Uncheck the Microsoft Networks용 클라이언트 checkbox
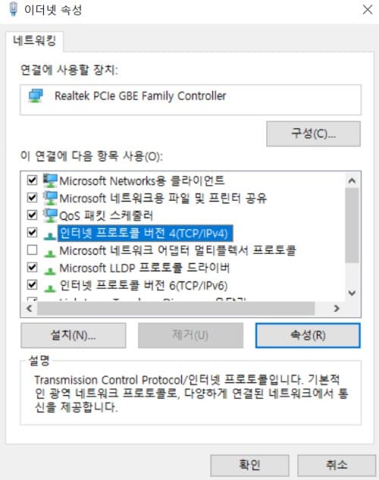 [x=32, y=180]
